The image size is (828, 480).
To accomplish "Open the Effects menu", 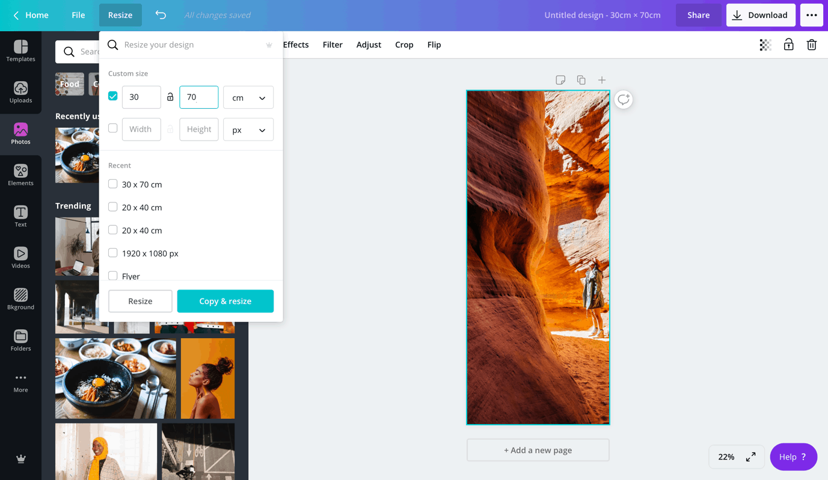I will [296, 44].
